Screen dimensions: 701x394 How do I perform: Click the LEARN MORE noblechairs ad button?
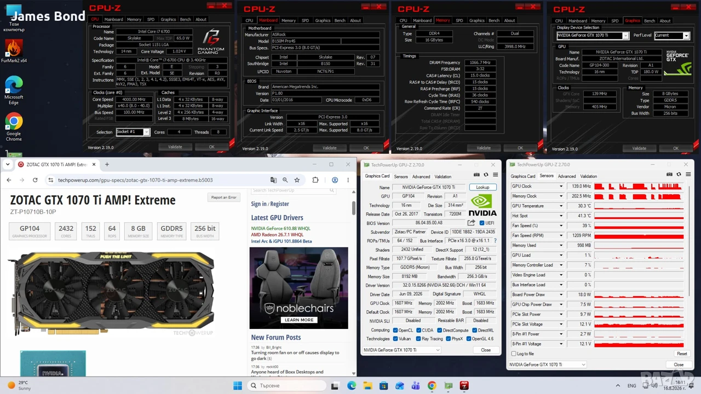tap(299, 320)
